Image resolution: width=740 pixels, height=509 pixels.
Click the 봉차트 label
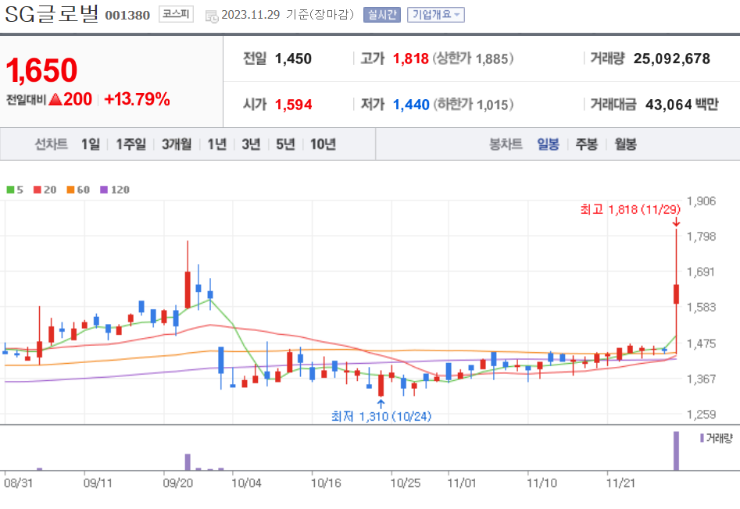tap(506, 144)
